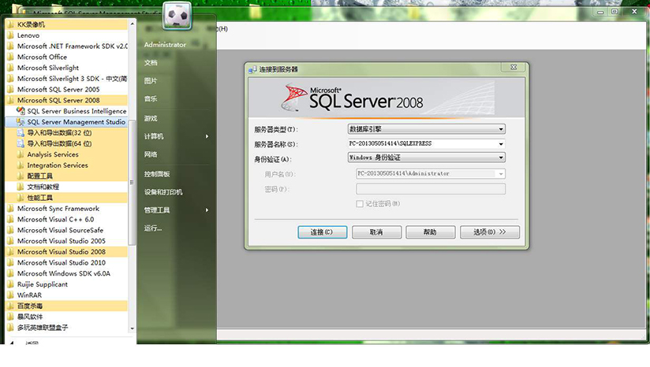
Task: Open the 暴风软件 folder
Action: (66, 317)
